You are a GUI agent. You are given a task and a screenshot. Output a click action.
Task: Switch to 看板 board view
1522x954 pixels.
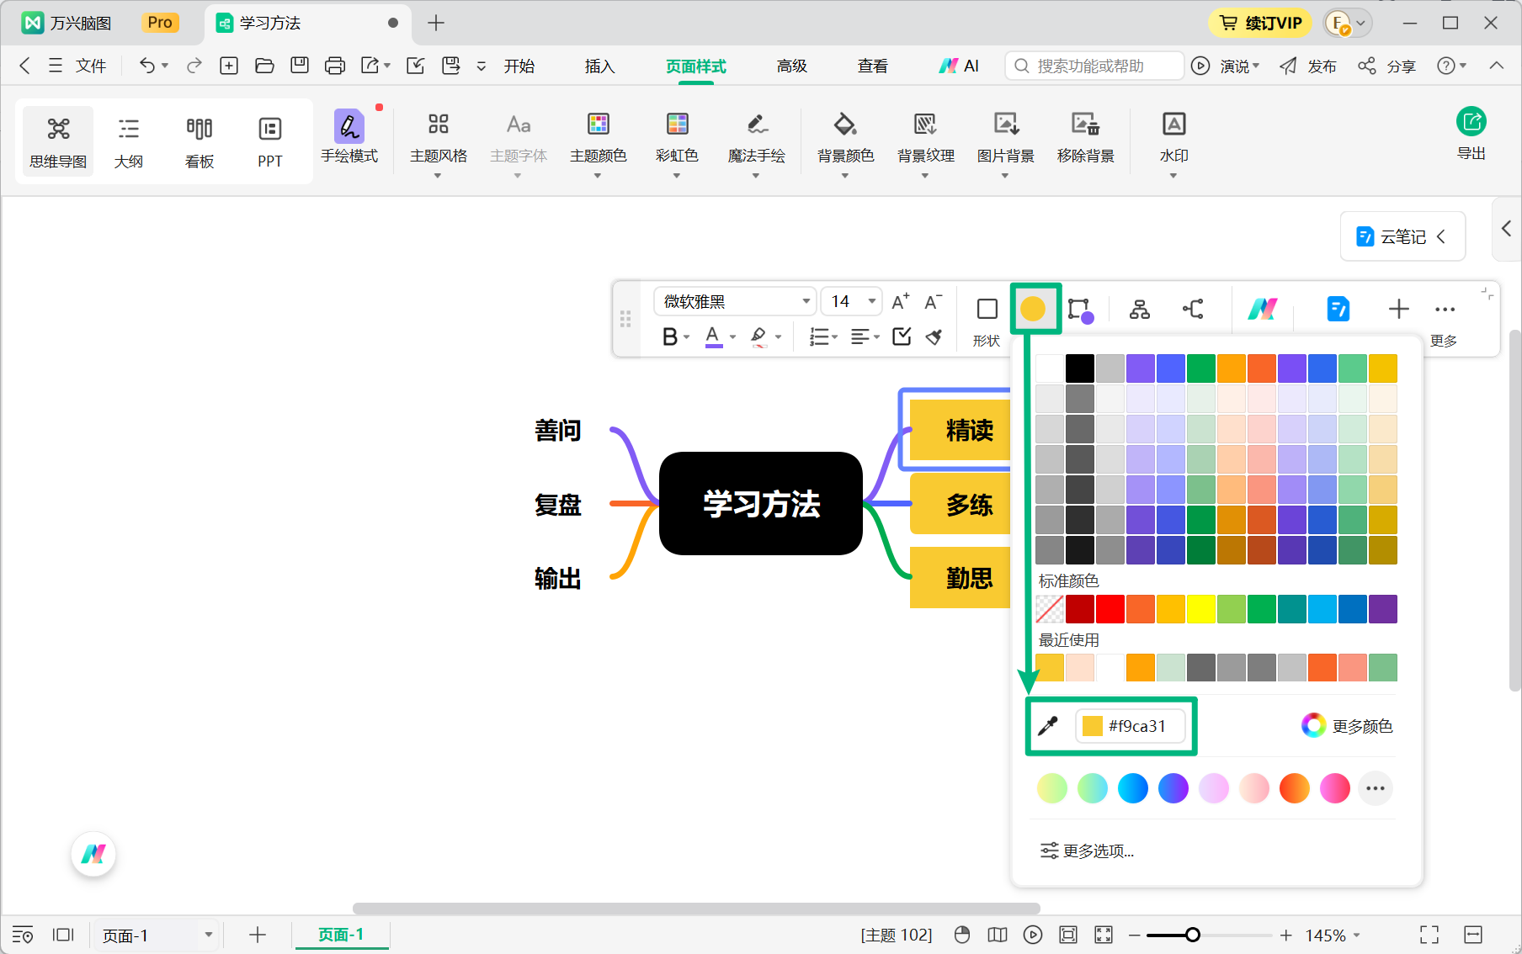click(200, 141)
